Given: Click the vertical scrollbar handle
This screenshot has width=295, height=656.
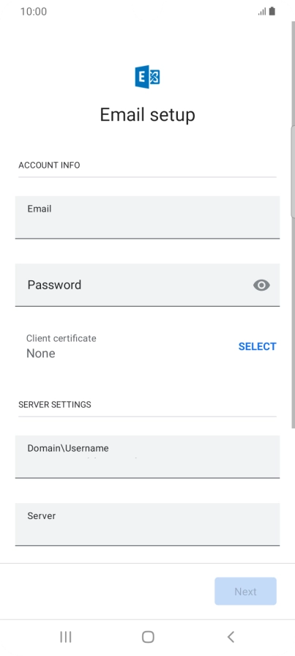Looking at the screenshot, I should point(293,171).
